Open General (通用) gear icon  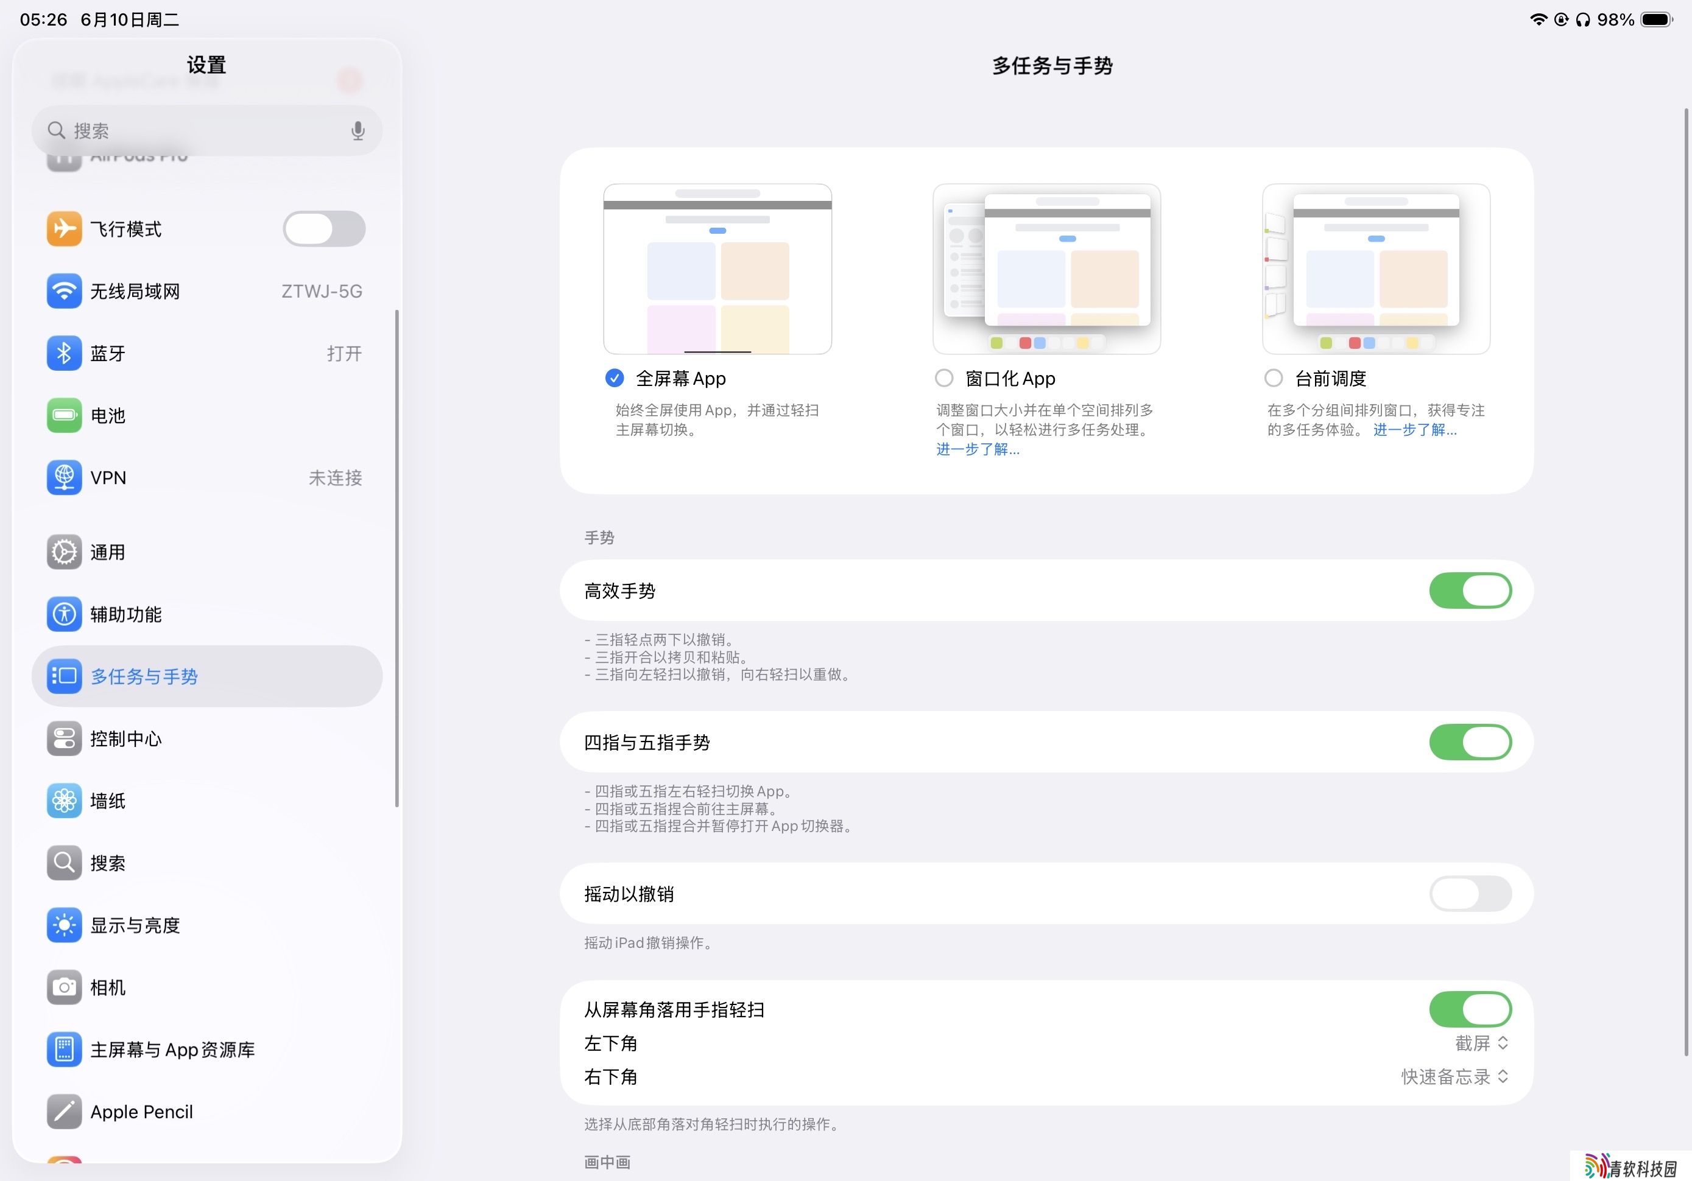64,552
